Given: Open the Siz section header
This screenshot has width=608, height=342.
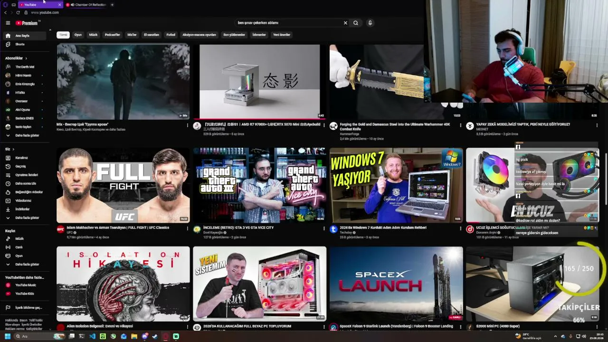Looking at the screenshot, I should pyautogui.click(x=9, y=149).
